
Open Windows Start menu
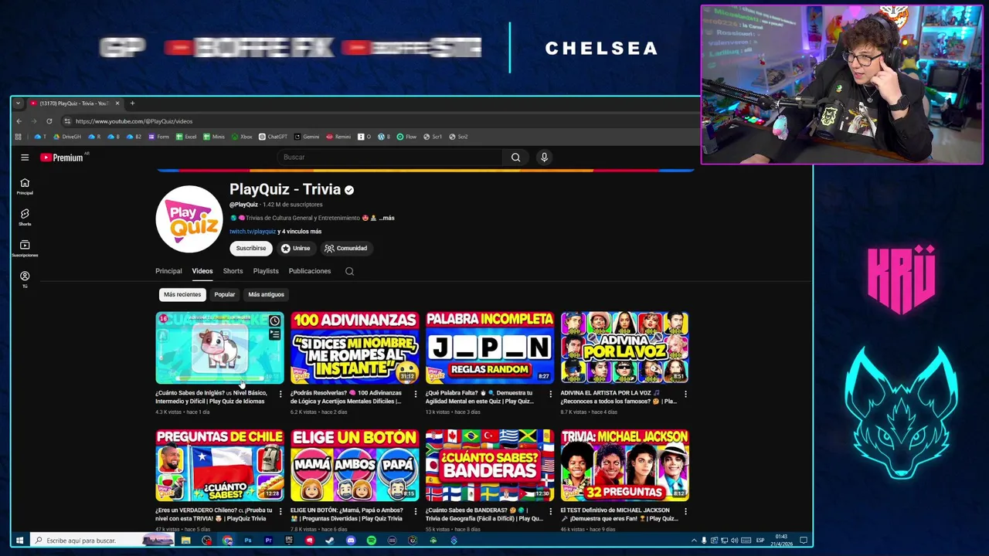[x=19, y=541]
